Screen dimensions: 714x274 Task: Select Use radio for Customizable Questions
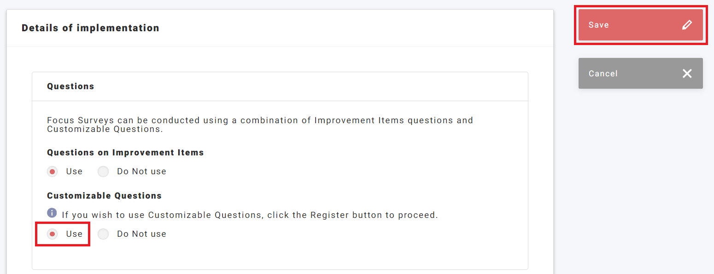[53, 234]
